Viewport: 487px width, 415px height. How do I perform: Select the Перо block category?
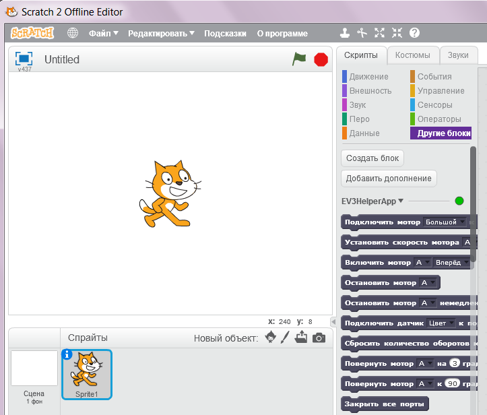[356, 119]
